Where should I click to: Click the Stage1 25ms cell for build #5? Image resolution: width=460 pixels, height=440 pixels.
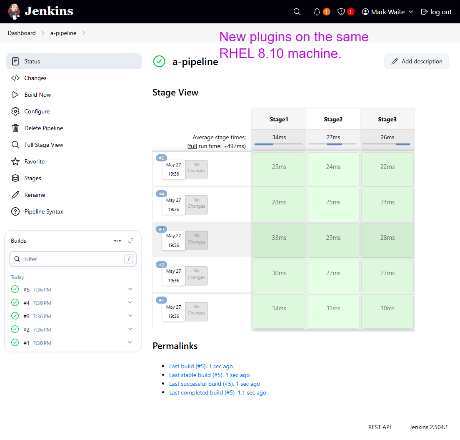click(x=279, y=167)
